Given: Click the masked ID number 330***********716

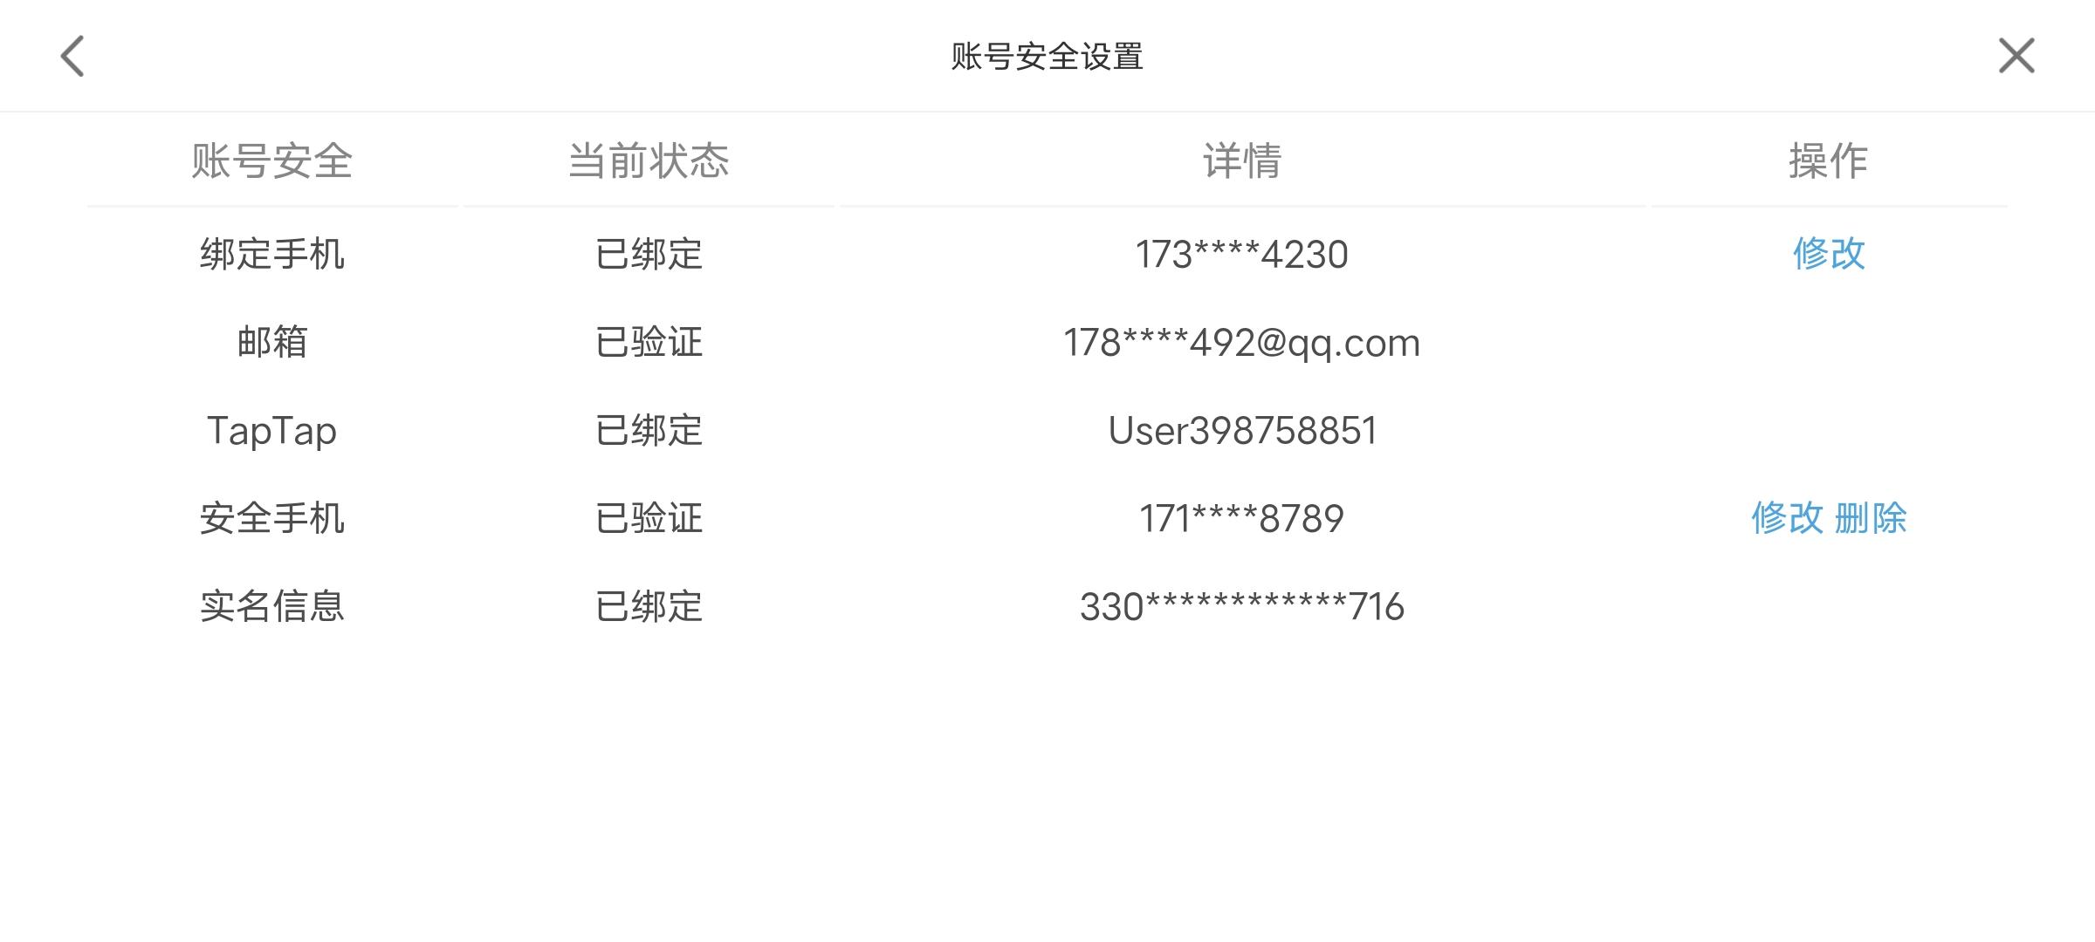Looking at the screenshot, I should [1242, 606].
